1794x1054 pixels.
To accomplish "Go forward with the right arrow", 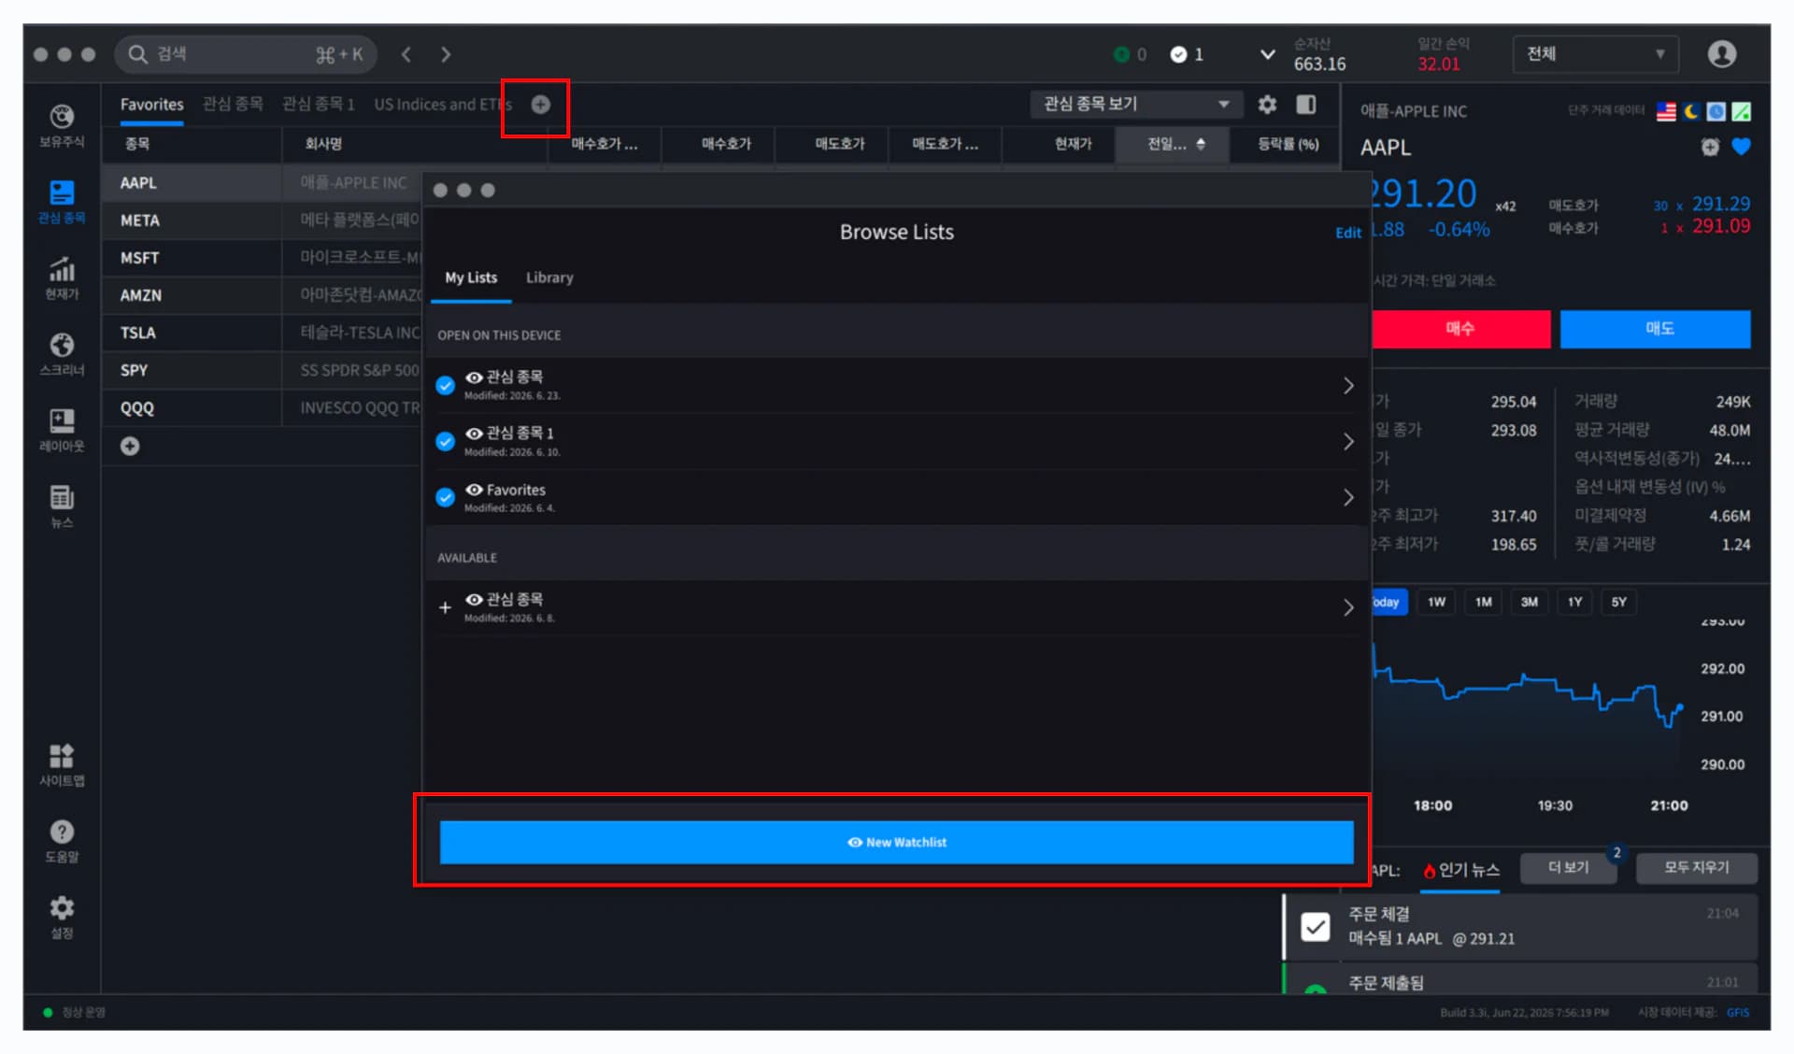I will [446, 54].
